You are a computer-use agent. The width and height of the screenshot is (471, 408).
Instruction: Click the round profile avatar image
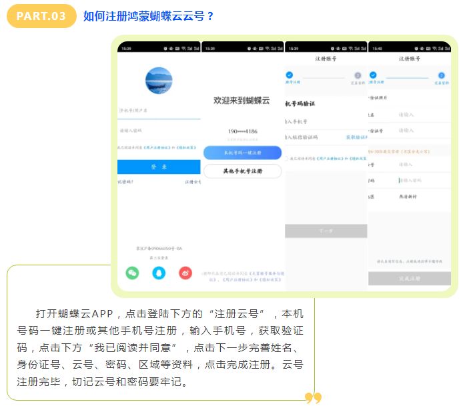[159, 81]
